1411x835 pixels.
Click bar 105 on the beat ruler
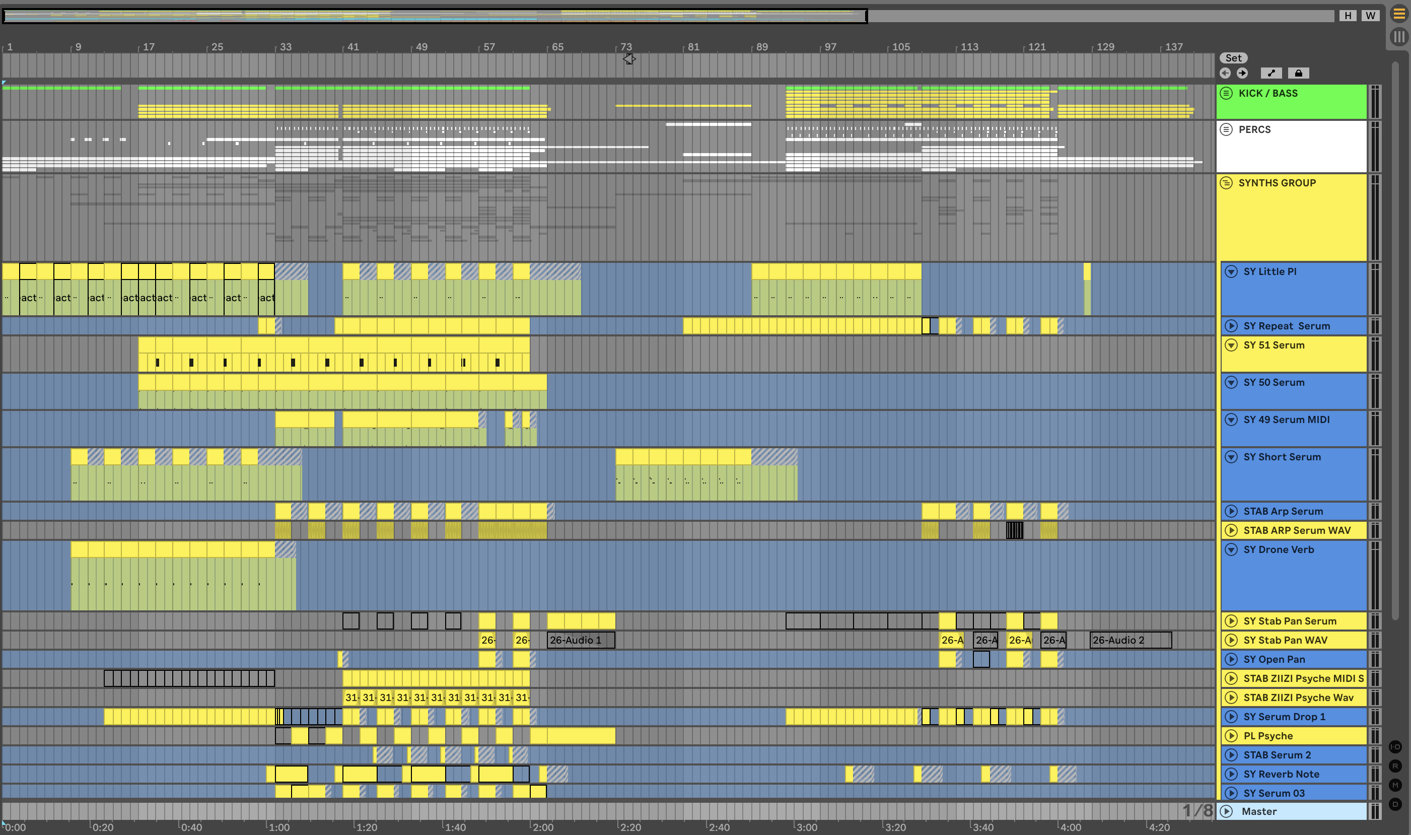tap(901, 47)
